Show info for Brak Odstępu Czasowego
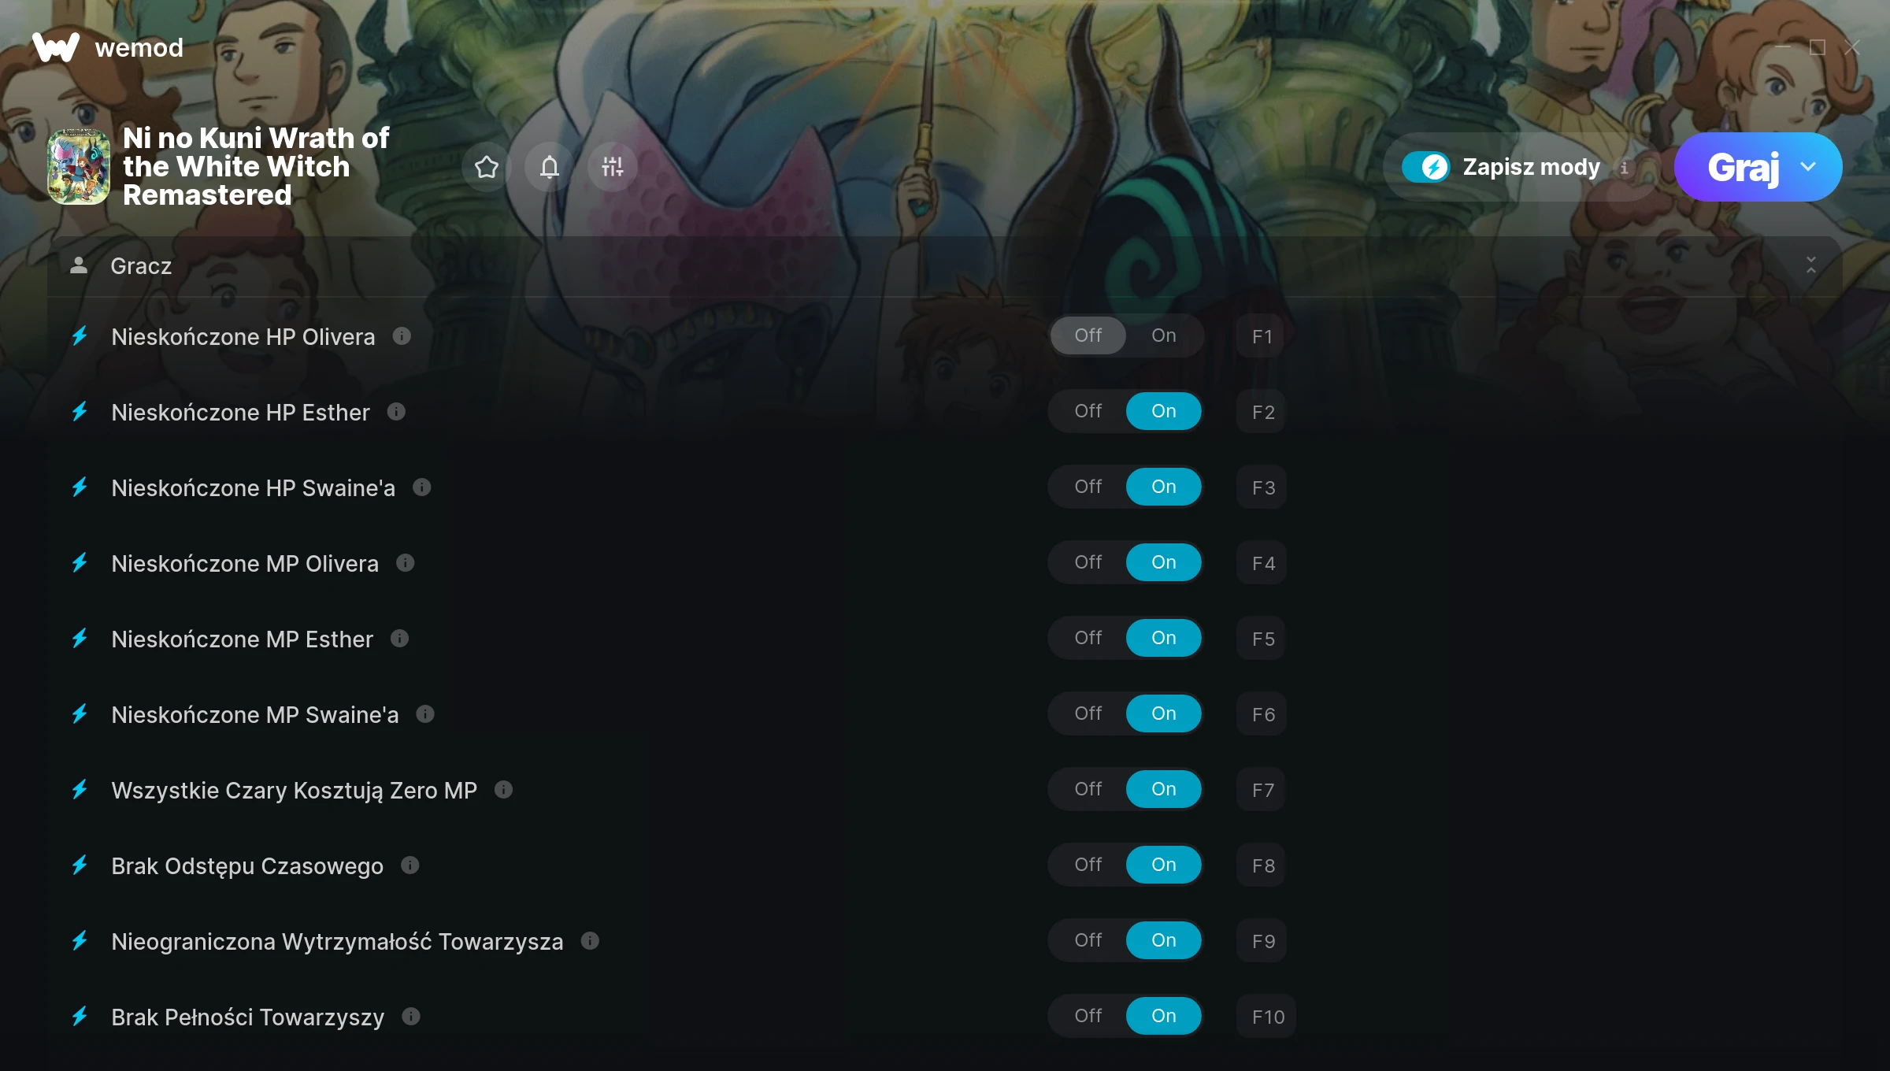 pyautogui.click(x=410, y=865)
